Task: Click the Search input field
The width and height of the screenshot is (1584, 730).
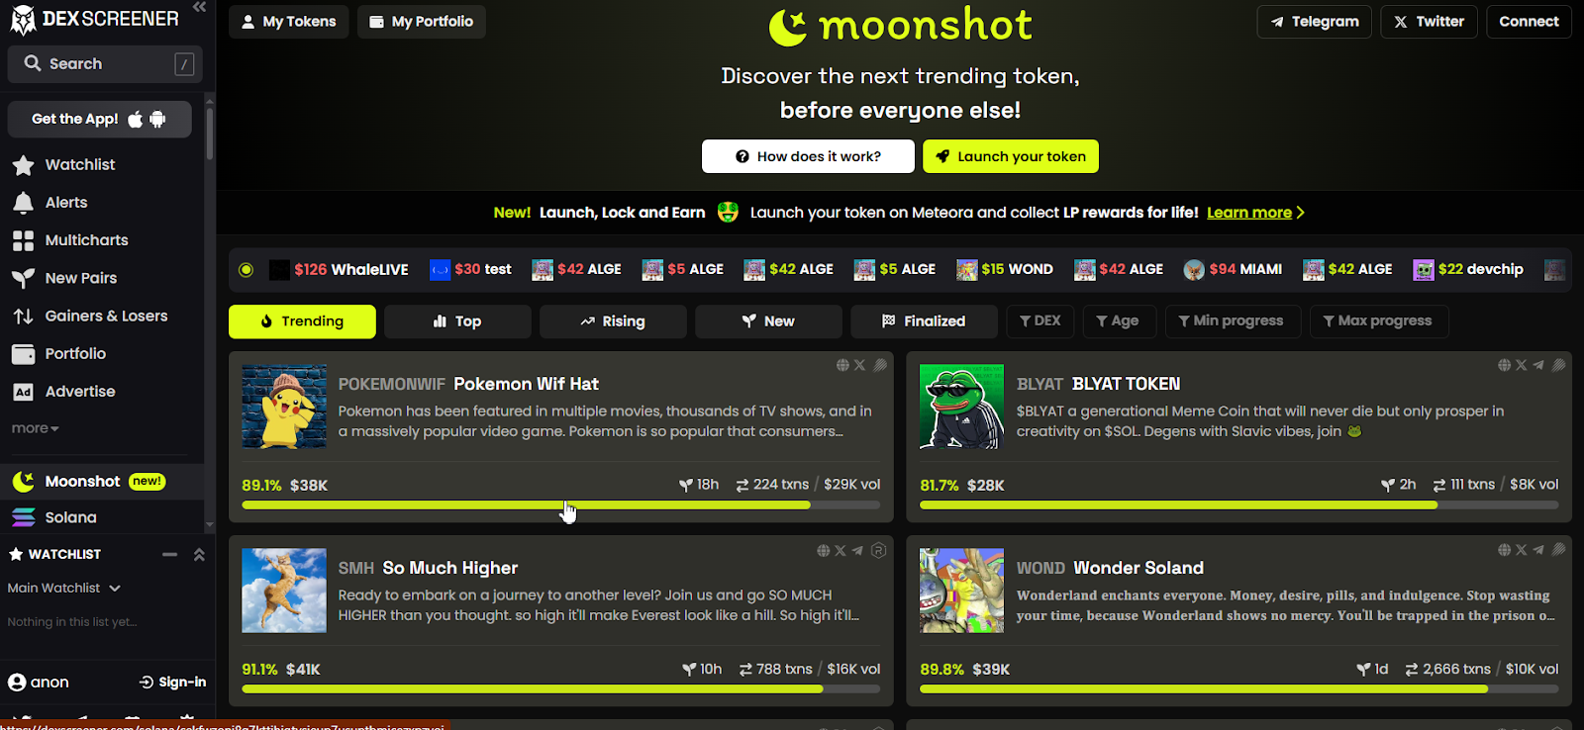Action: pos(105,64)
